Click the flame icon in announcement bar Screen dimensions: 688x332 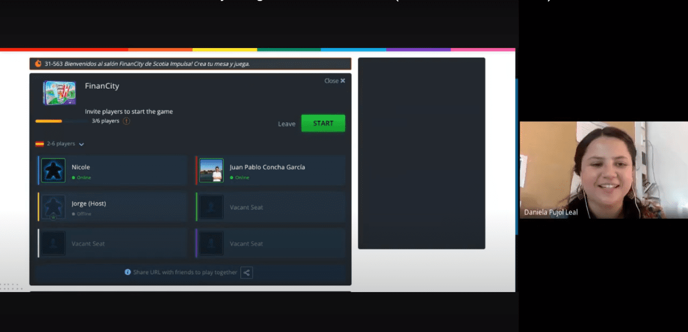click(x=38, y=64)
